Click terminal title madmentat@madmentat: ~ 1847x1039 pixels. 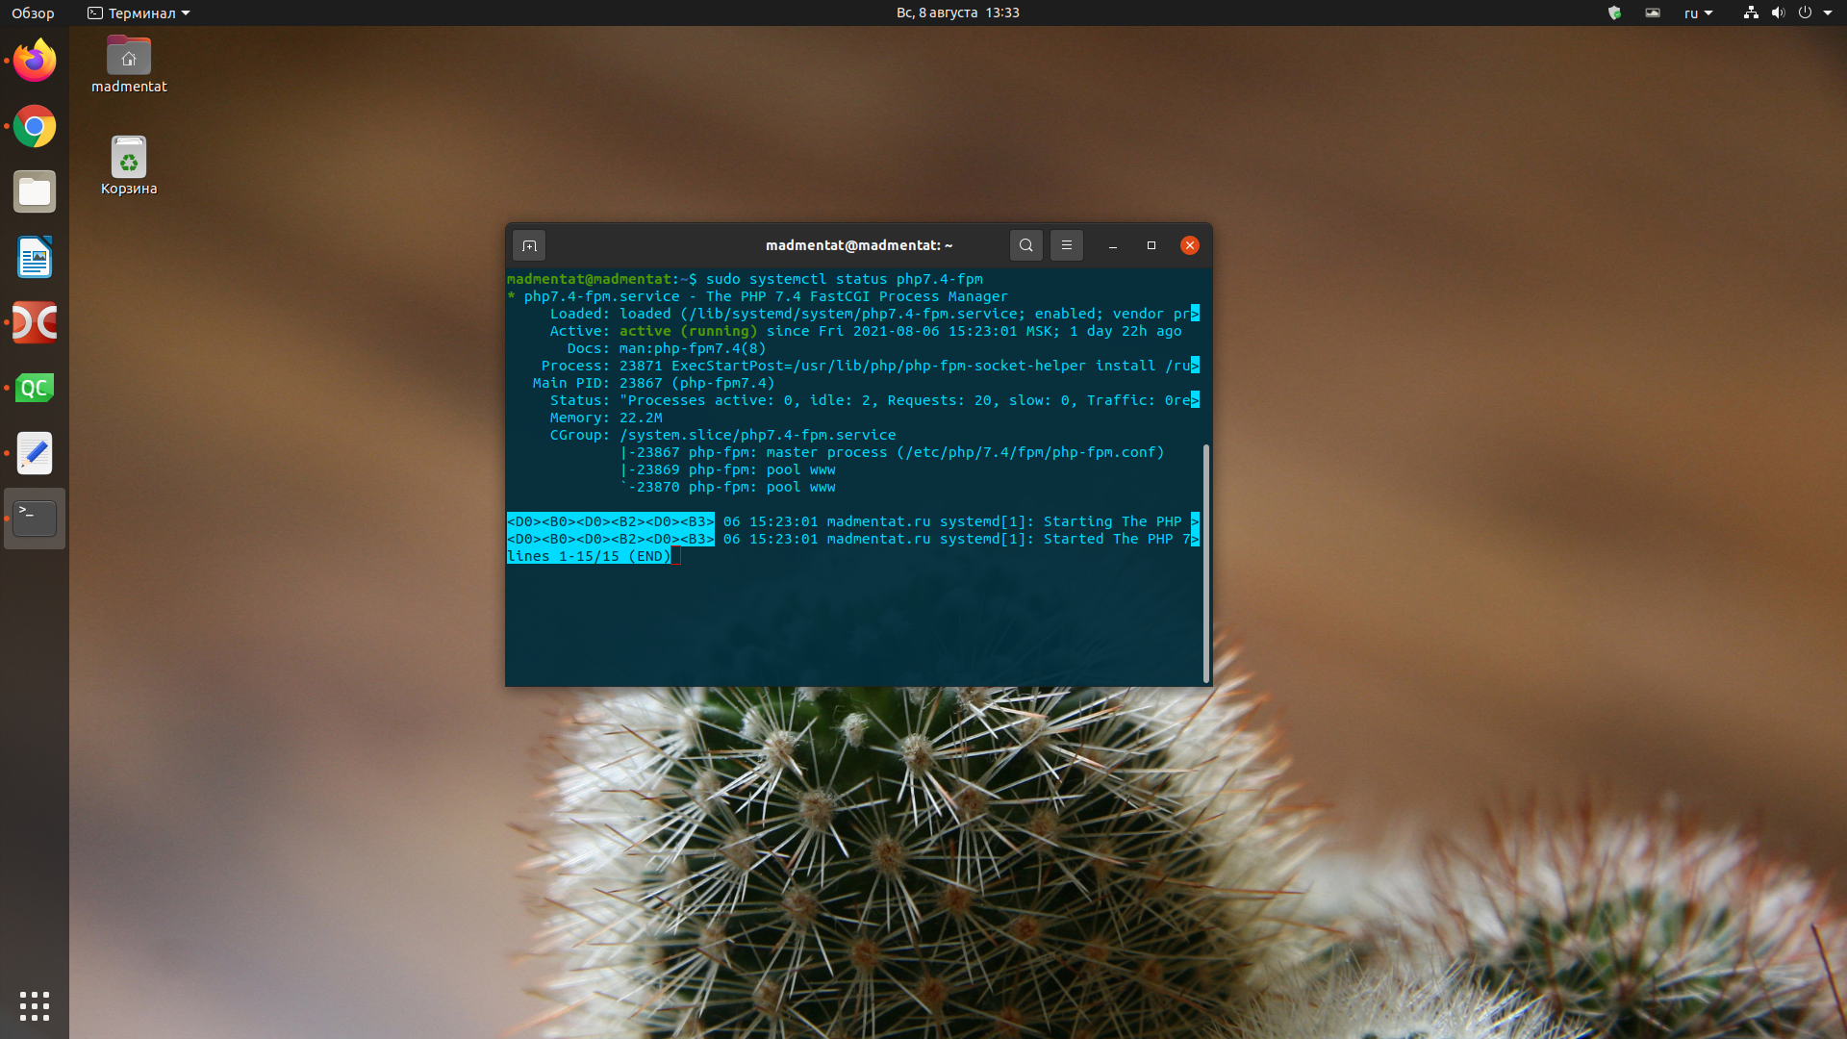pyautogui.click(x=859, y=245)
